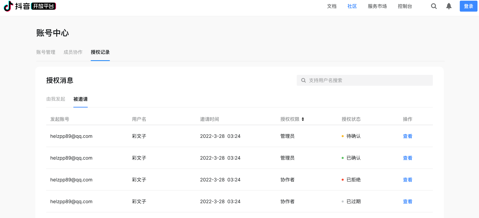Click 管理员 in the 已确认 row

(288, 158)
